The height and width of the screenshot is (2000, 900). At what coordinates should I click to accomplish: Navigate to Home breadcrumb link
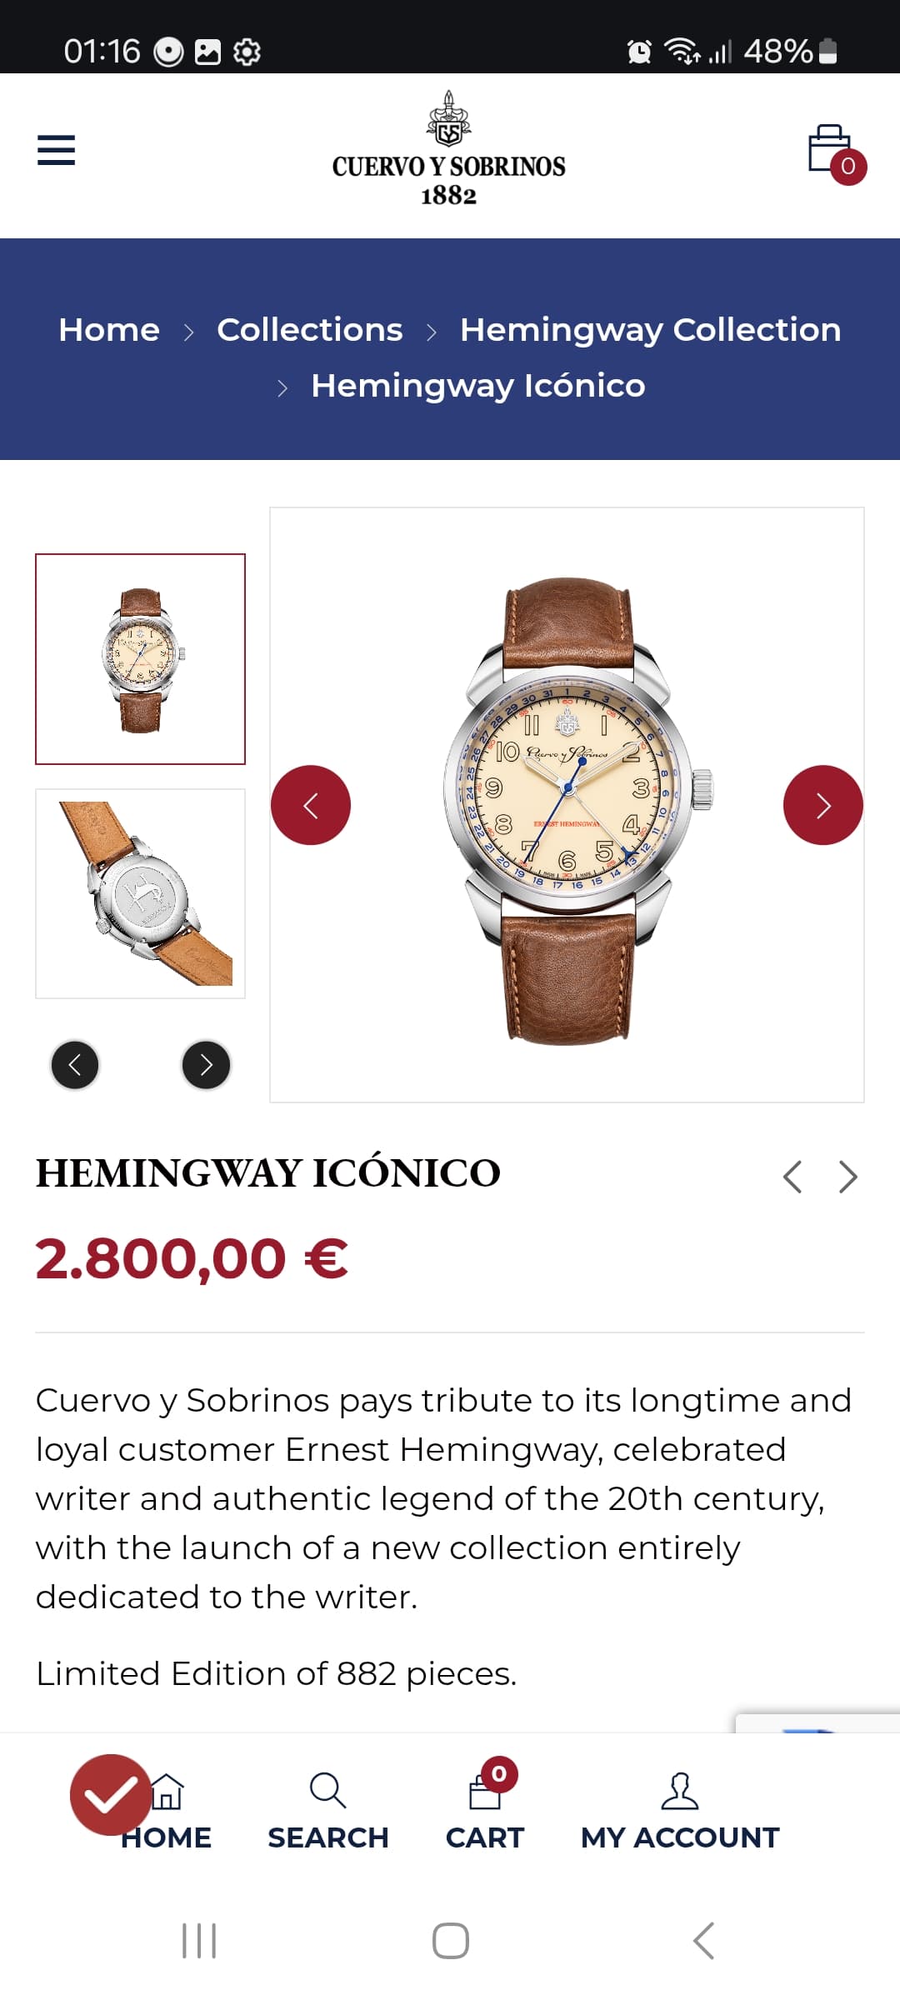tap(109, 330)
